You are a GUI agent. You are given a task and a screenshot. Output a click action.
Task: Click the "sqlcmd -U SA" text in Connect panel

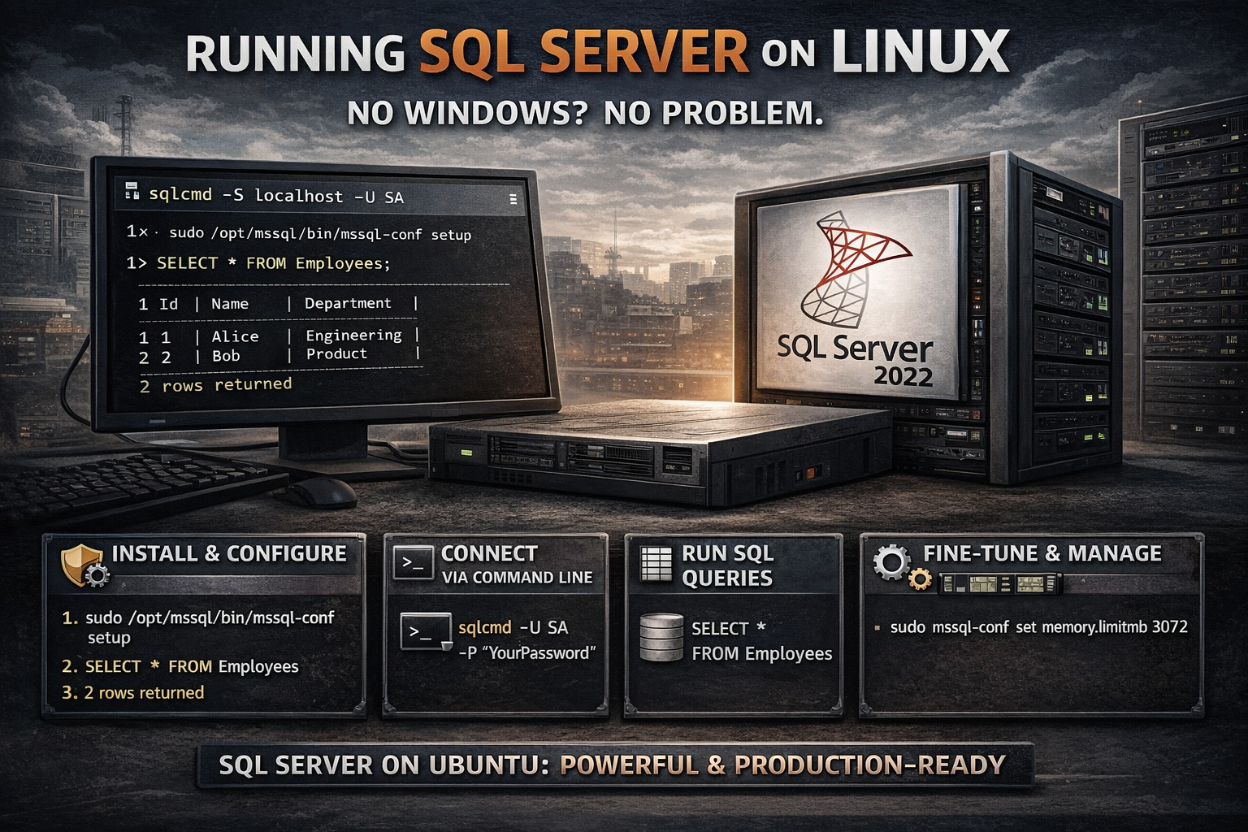pyautogui.click(x=513, y=627)
